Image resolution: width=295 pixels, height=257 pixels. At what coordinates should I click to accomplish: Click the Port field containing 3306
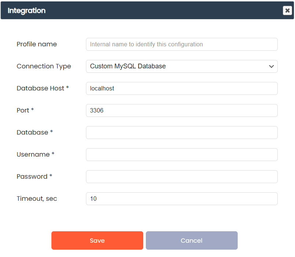pyautogui.click(x=181, y=110)
